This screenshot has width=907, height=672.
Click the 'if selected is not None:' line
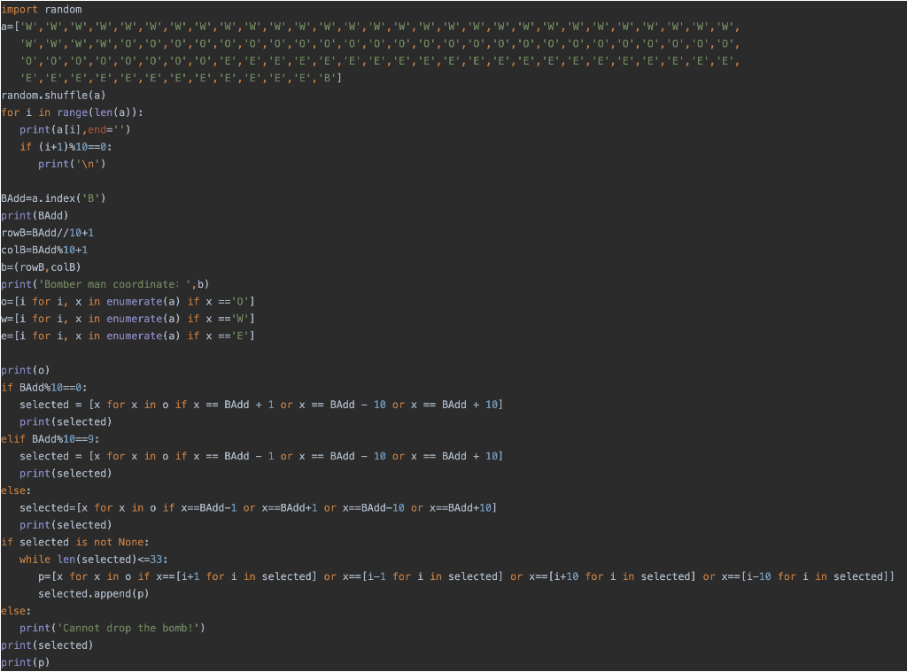click(75, 542)
